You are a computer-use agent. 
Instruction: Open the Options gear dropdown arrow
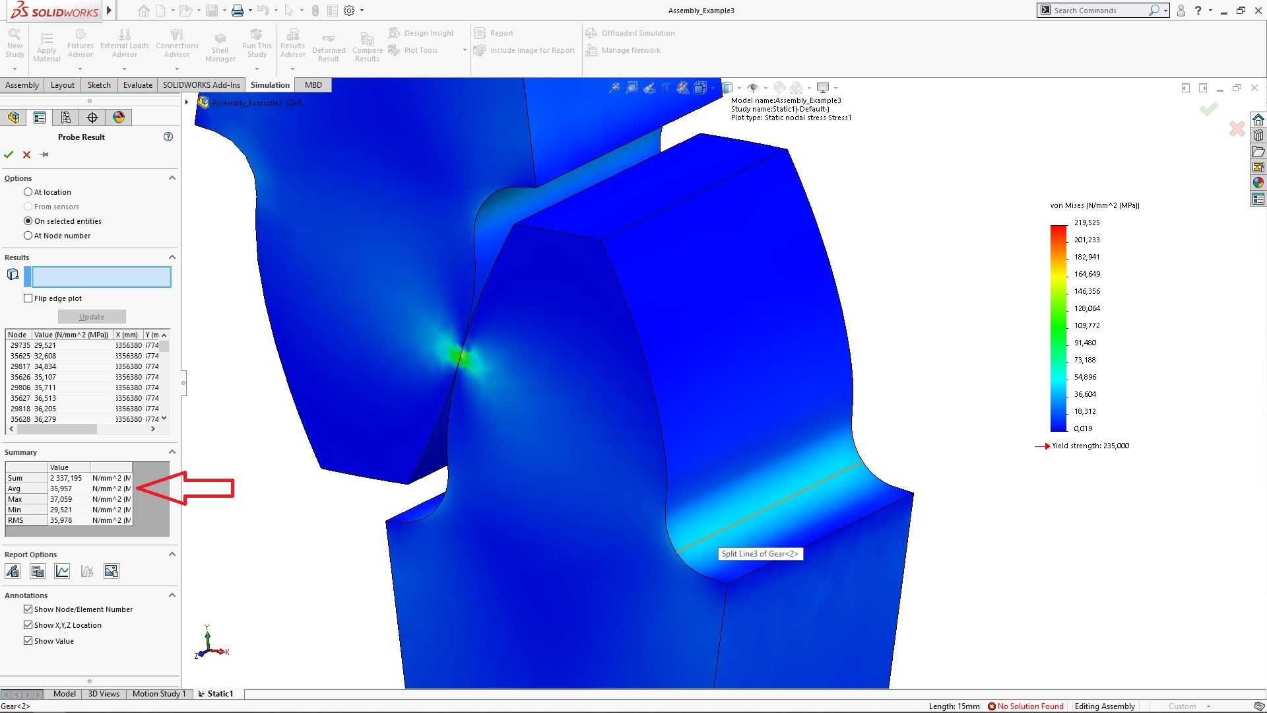362,11
